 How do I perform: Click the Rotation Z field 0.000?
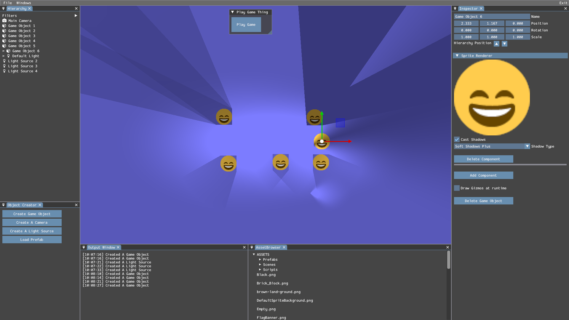coord(518,30)
